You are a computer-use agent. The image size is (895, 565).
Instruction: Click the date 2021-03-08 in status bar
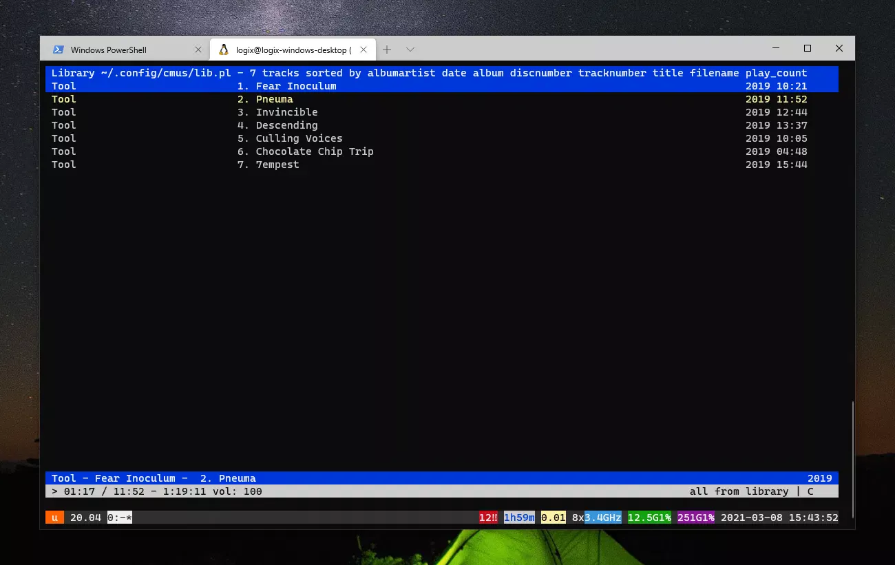click(x=752, y=518)
